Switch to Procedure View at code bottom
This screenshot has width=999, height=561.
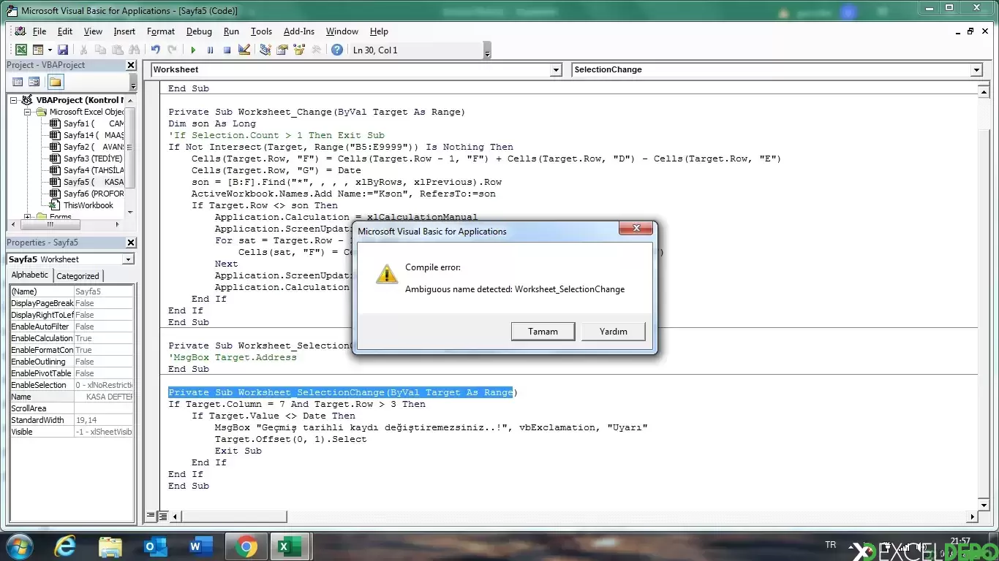[151, 516]
